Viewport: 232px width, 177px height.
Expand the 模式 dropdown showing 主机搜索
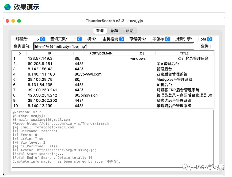pyautogui.click(x=113, y=39)
